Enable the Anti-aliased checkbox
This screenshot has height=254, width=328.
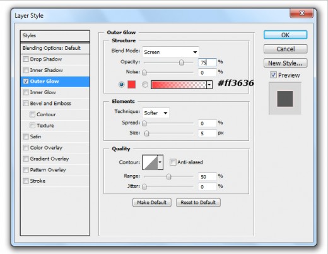click(x=173, y=162)
